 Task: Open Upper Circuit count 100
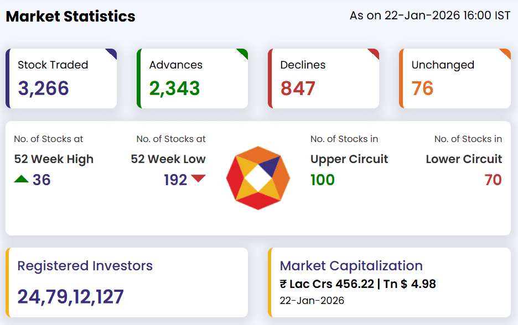click(x=323, y=180)
